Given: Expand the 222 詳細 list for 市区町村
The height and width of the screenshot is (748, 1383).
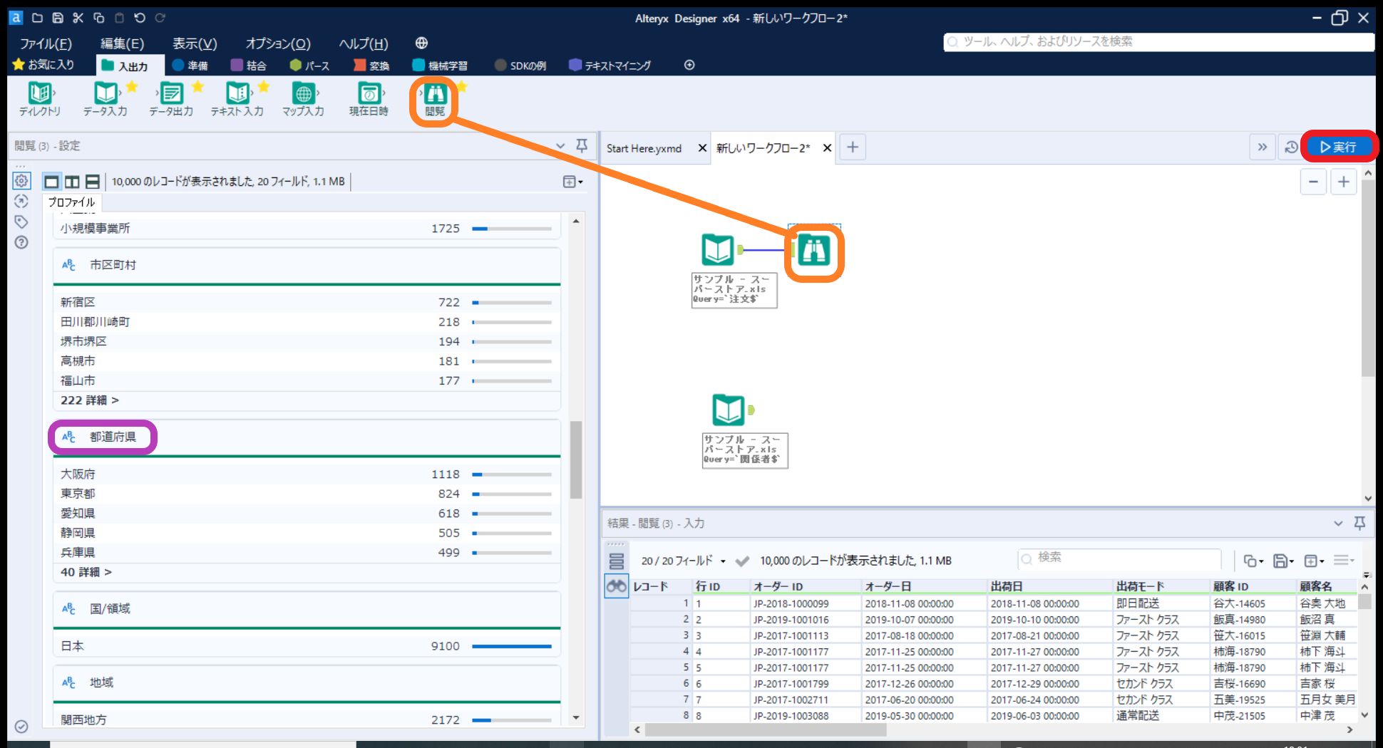Looking at the screenshot, I should 90,400.
